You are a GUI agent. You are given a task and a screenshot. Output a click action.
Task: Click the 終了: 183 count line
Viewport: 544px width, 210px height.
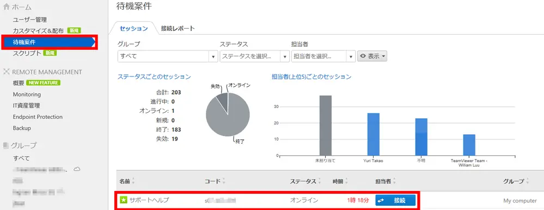point(169,130)
